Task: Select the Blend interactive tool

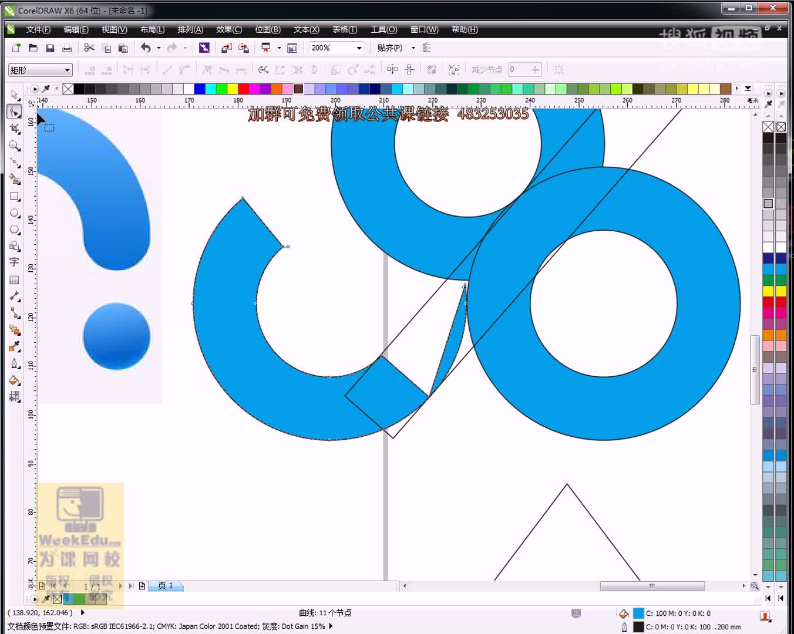Action: 15,330
